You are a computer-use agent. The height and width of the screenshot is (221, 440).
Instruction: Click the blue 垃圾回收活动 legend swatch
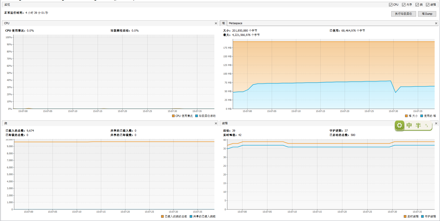(x=197, y=116)
